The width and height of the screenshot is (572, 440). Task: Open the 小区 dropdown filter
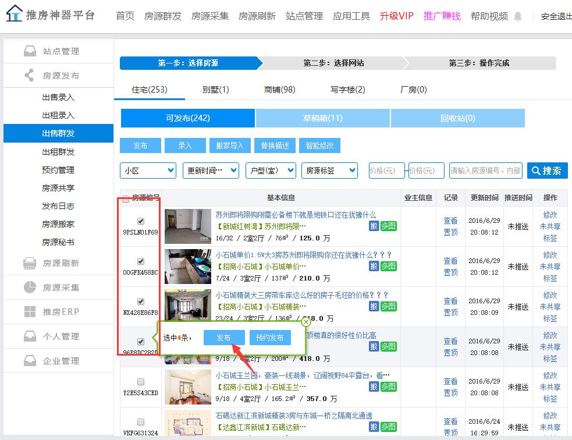[x=148, y=171]
